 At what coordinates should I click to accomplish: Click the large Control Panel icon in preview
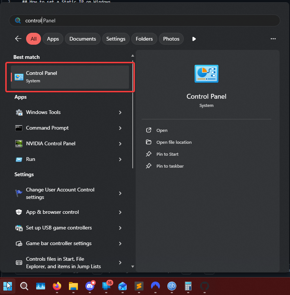(x=207, y=74)
